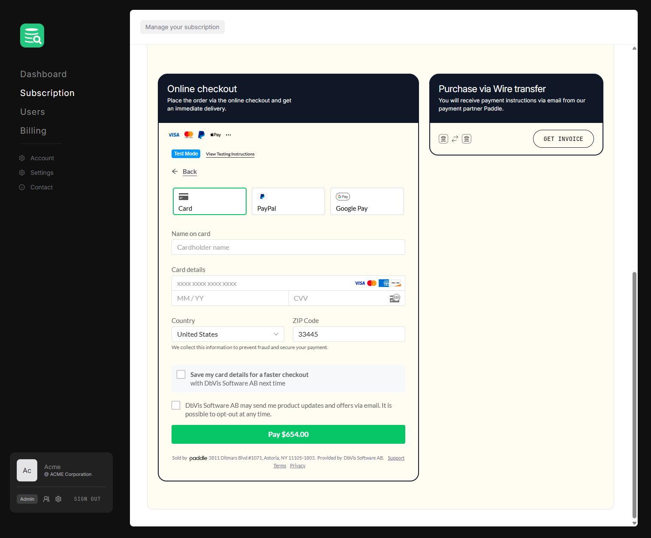Click the Visa logo above Test Mode
Image resolution: width=651 pixels, height=538 pixels.
pos(174,134)
